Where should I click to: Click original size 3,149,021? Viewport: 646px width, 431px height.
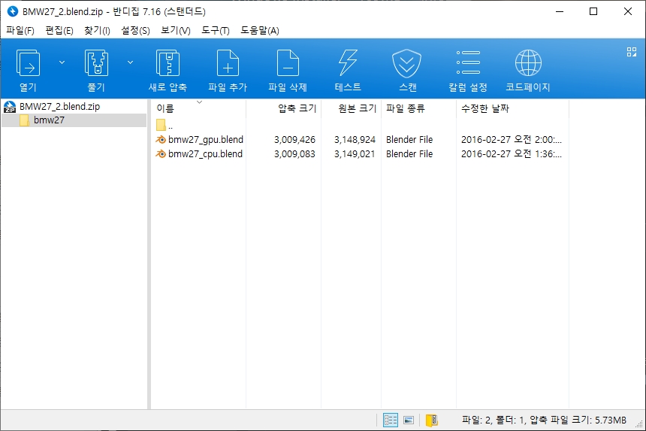click(355, 154)
